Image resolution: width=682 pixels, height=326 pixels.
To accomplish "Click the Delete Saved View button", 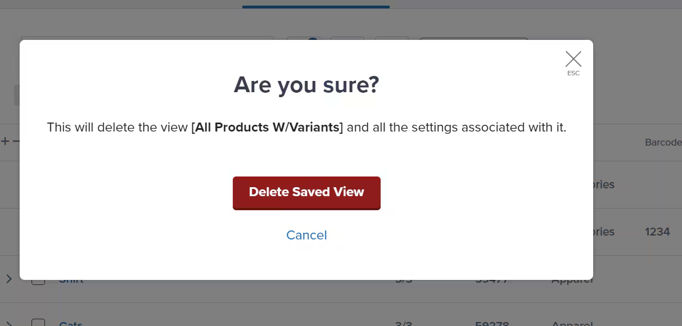I will click(x=306, y=192).
